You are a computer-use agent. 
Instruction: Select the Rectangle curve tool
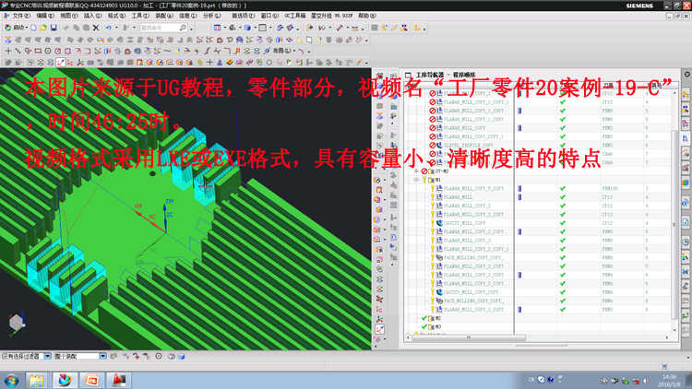[x=38, y=52]
